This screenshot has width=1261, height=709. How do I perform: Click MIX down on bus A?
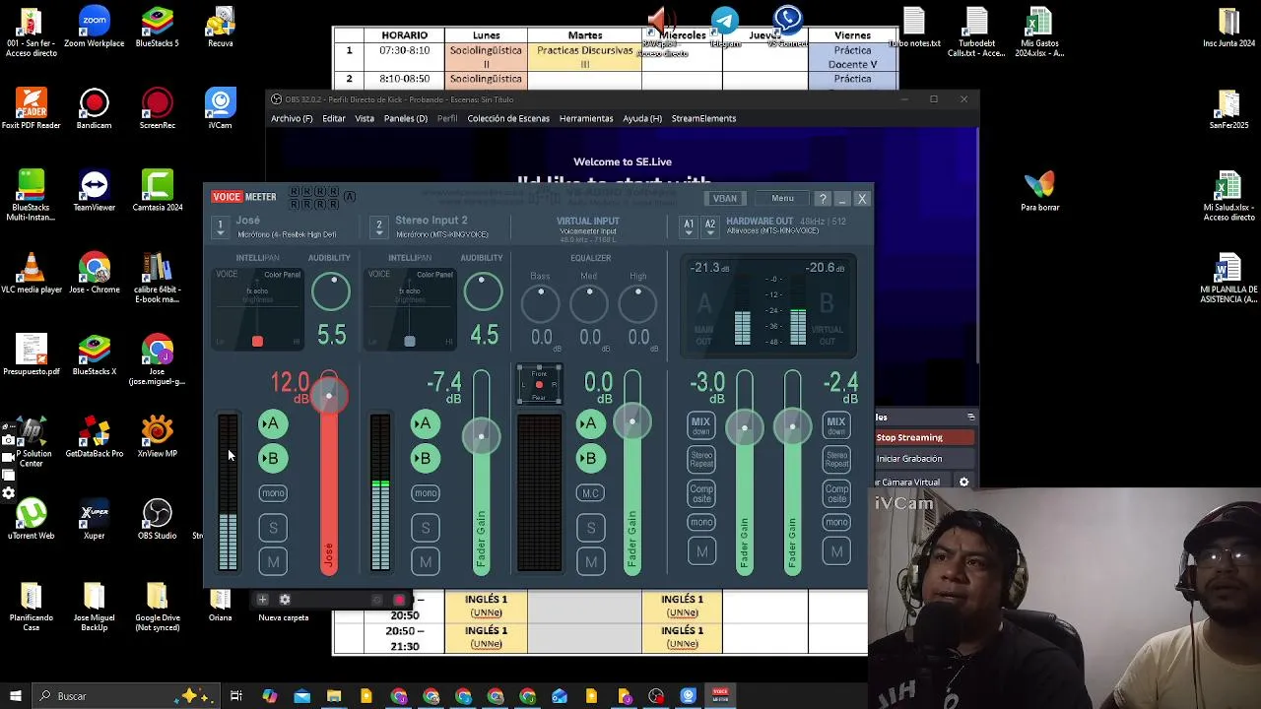tap(700, 425)
